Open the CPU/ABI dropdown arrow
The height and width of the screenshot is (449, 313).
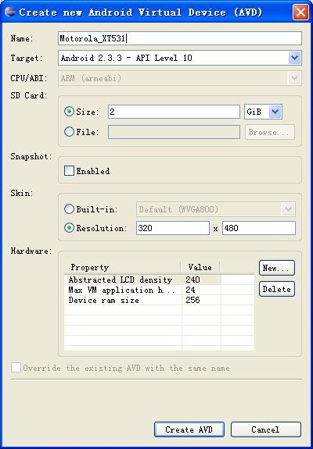point(294,78)
